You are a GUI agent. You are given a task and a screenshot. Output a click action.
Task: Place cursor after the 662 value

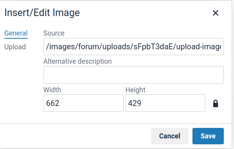click(60, 103)
